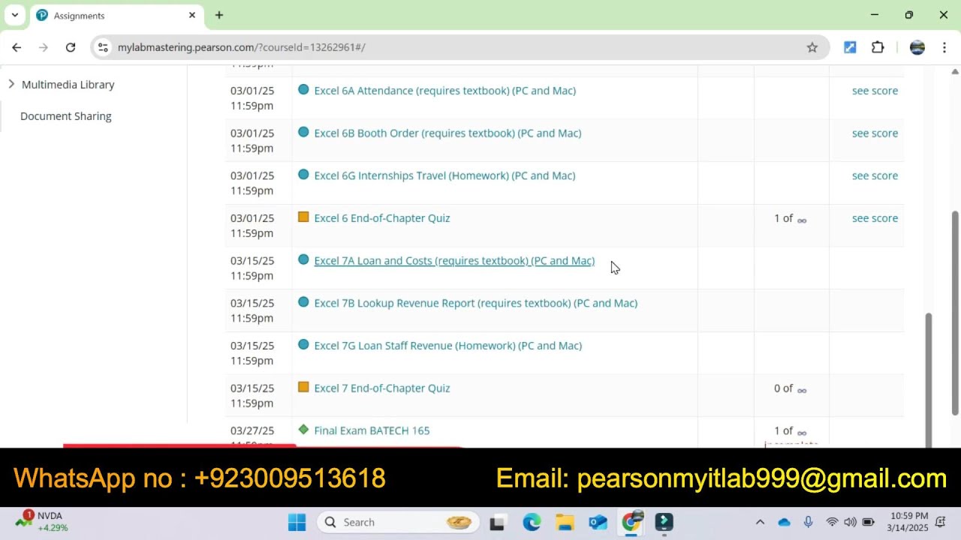Viewport: 961px width, 540px height.
Task: View site information icon in address bar
Action: (103, 47)
